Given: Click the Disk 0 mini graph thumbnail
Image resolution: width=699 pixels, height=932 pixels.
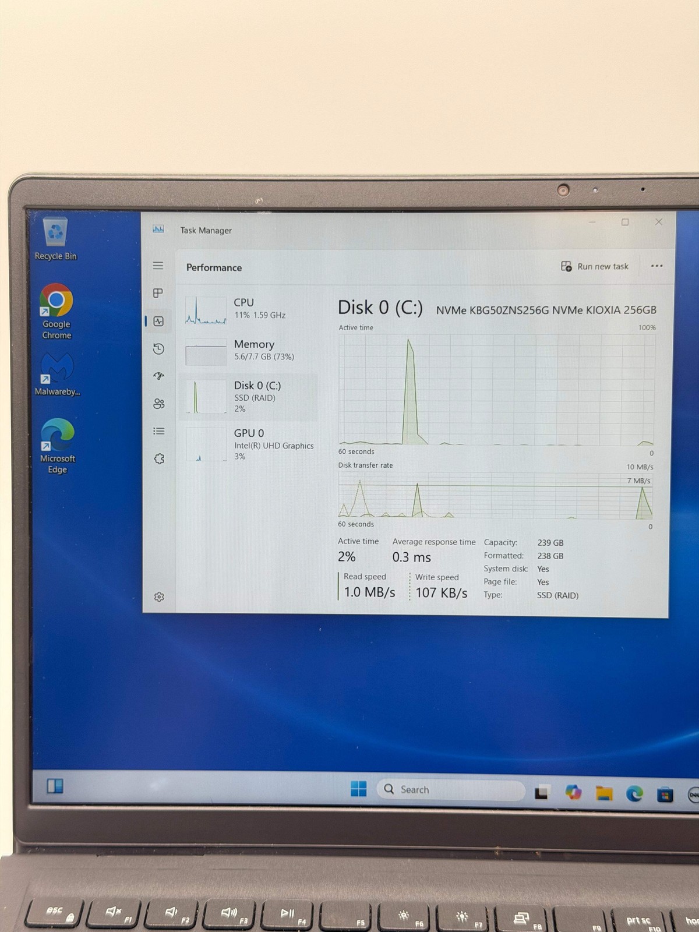Looking at the screenshot, I should (x=206, y=397).
